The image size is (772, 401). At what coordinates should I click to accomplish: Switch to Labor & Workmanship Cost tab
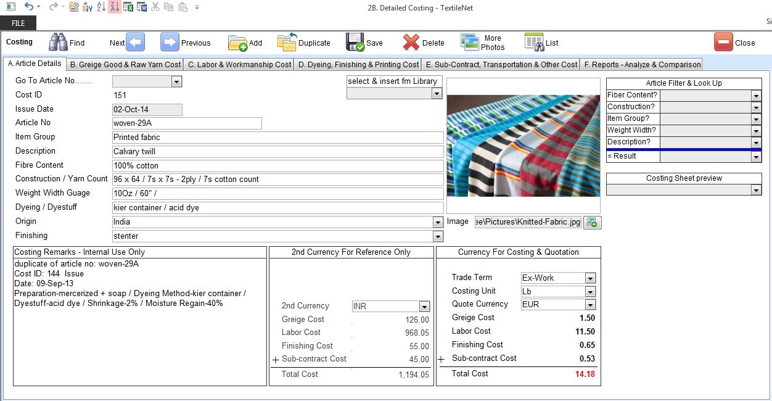pyautogui.click(x=239, y=64)
